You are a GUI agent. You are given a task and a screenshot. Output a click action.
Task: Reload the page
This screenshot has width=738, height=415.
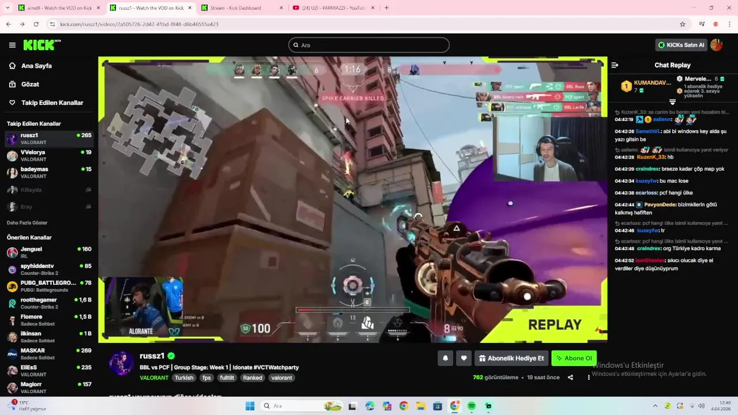pyautogui.click(x=36, y=24)
